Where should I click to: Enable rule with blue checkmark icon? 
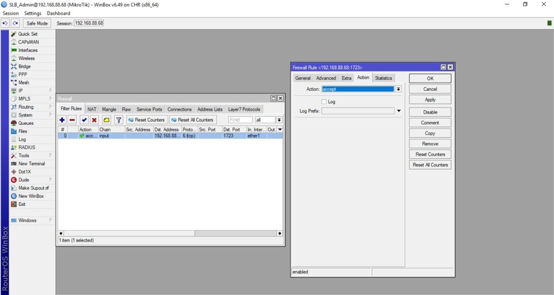coord(84,120)
